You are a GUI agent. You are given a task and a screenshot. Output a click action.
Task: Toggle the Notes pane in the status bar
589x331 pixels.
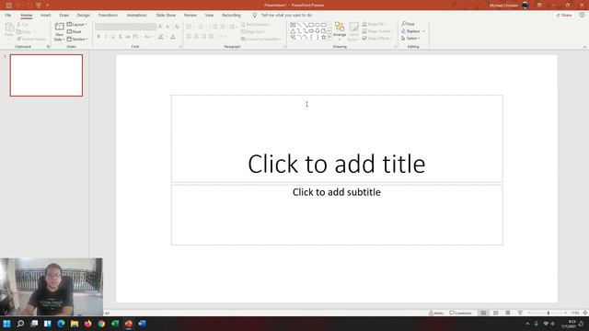[436, 313]
